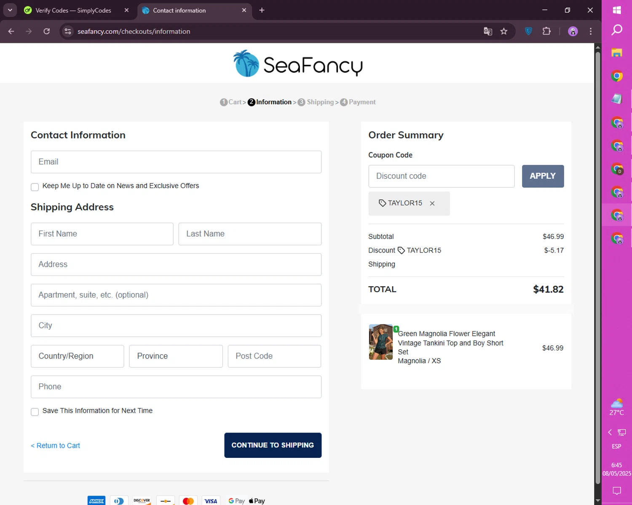Close the Contact information tab

pos(244,10)
